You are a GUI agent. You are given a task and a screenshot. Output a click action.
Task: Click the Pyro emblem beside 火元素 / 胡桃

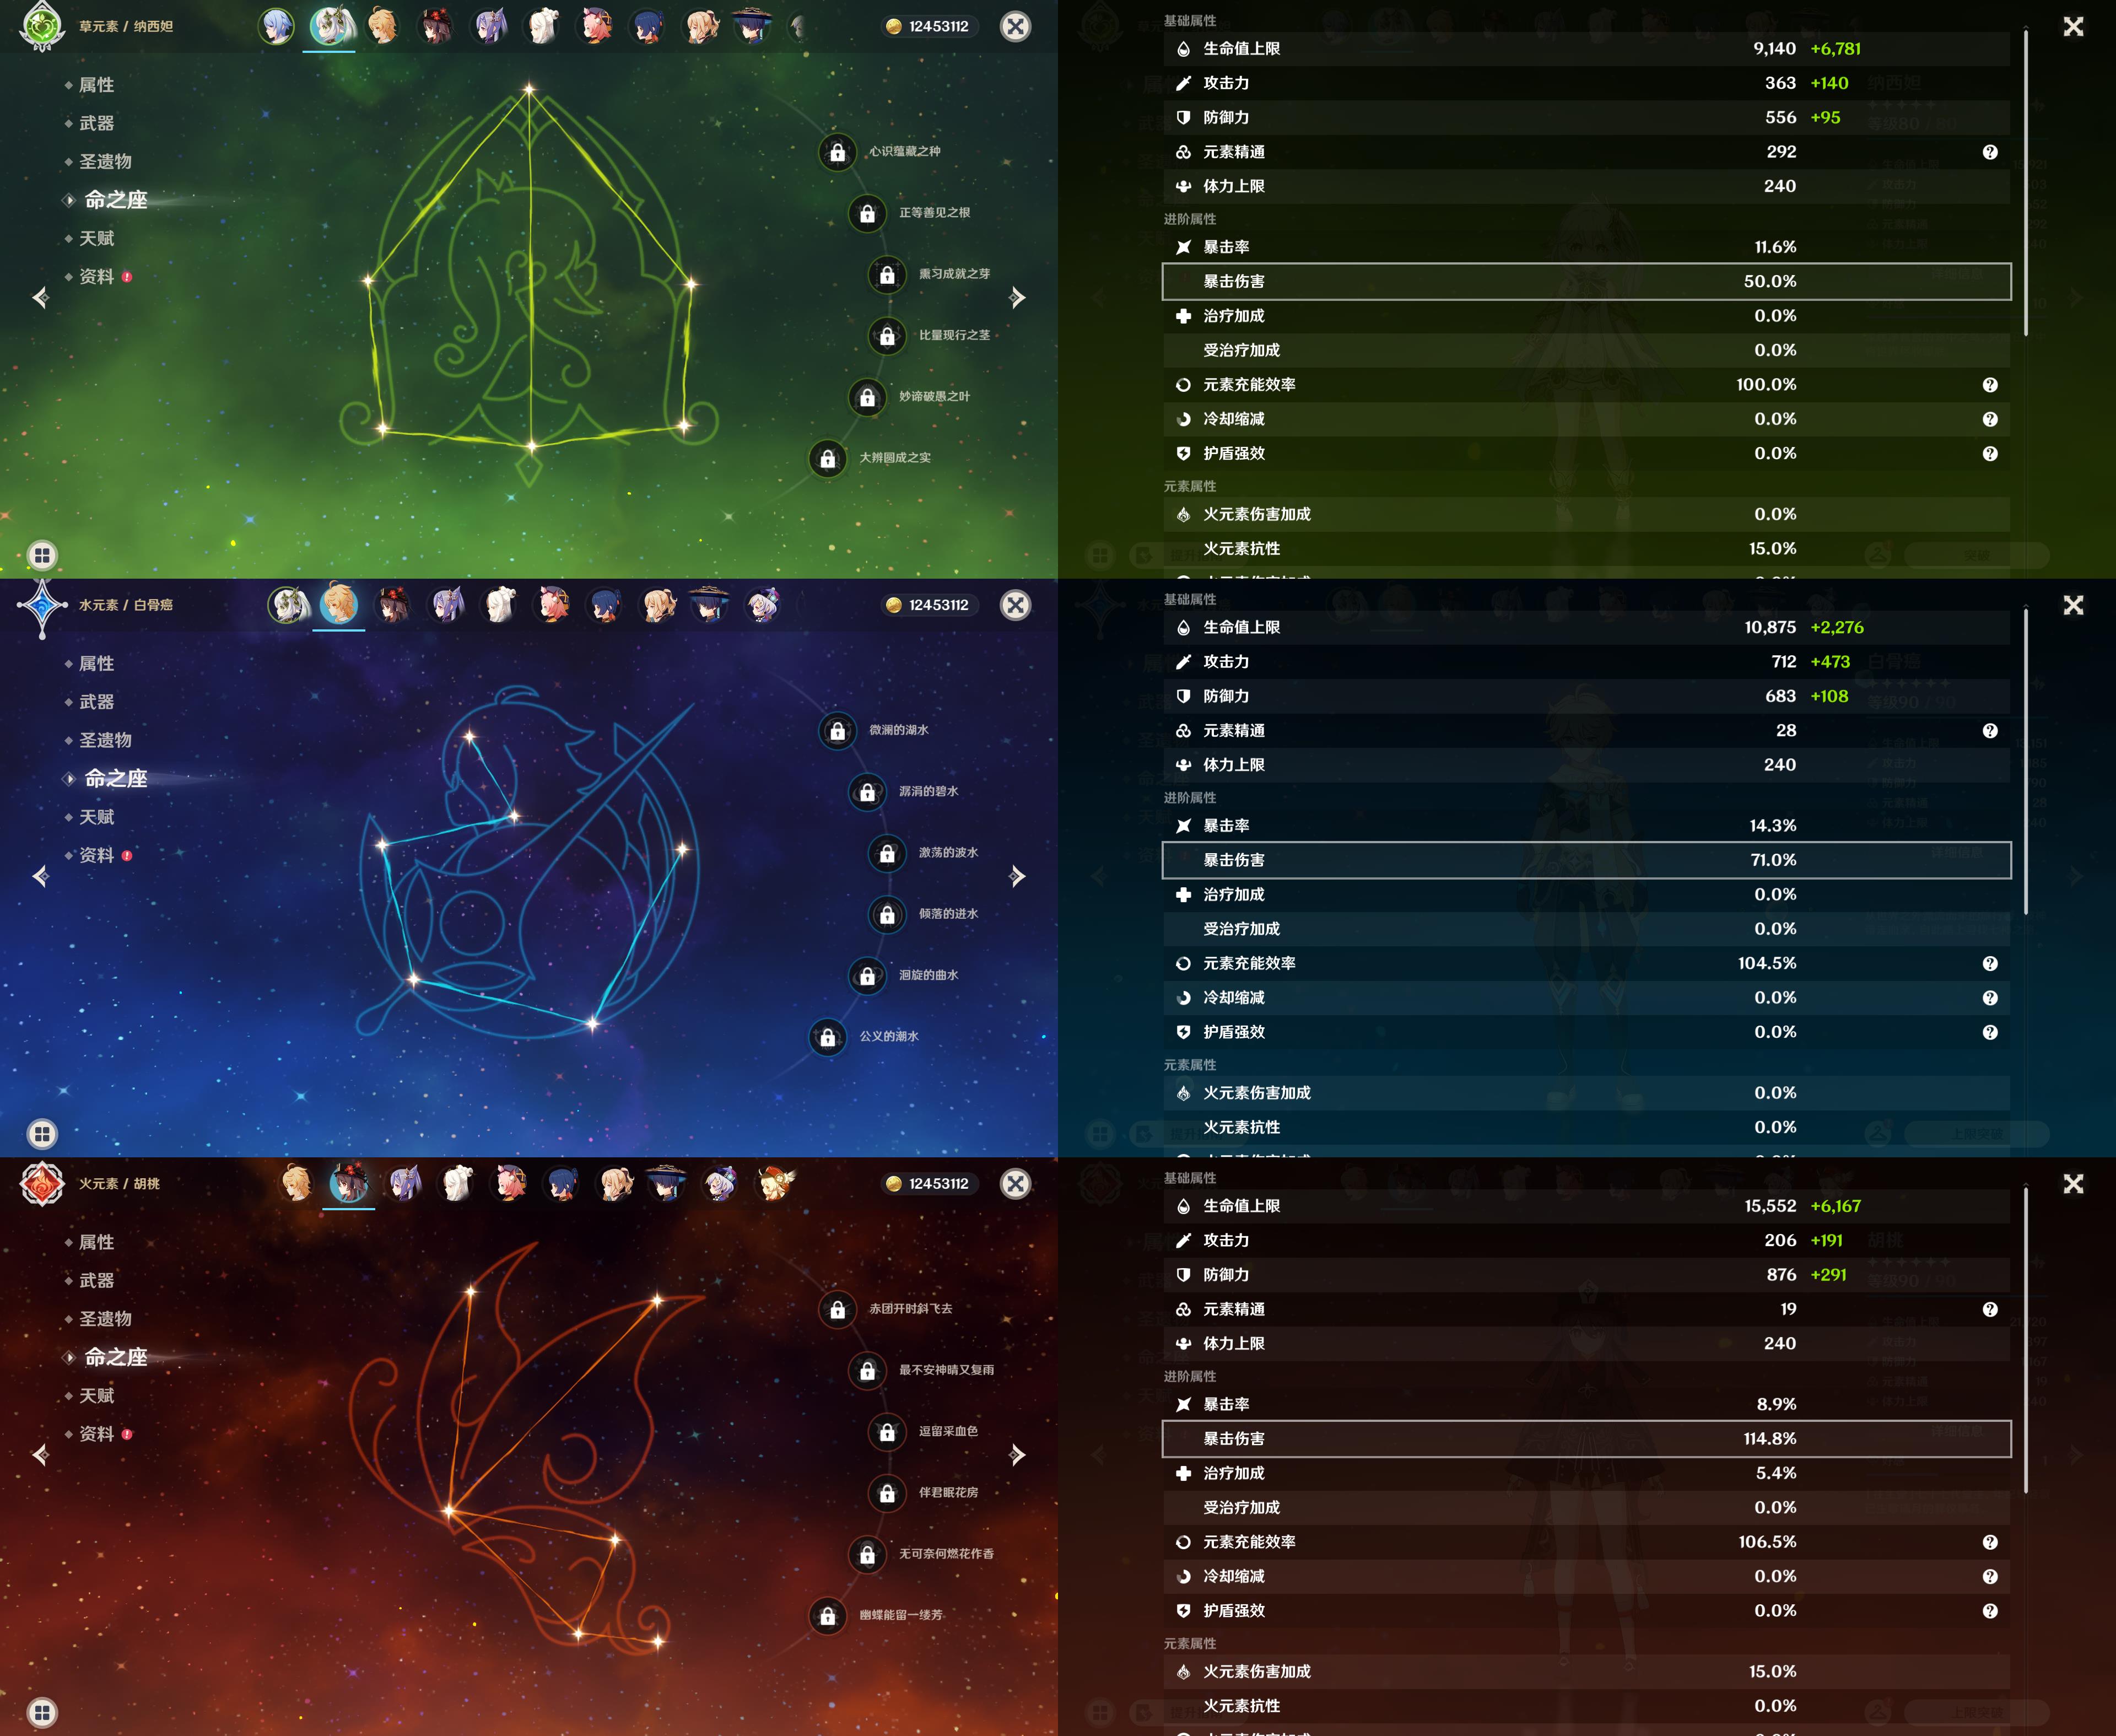pyautogui.click(x=42, y=1184)
